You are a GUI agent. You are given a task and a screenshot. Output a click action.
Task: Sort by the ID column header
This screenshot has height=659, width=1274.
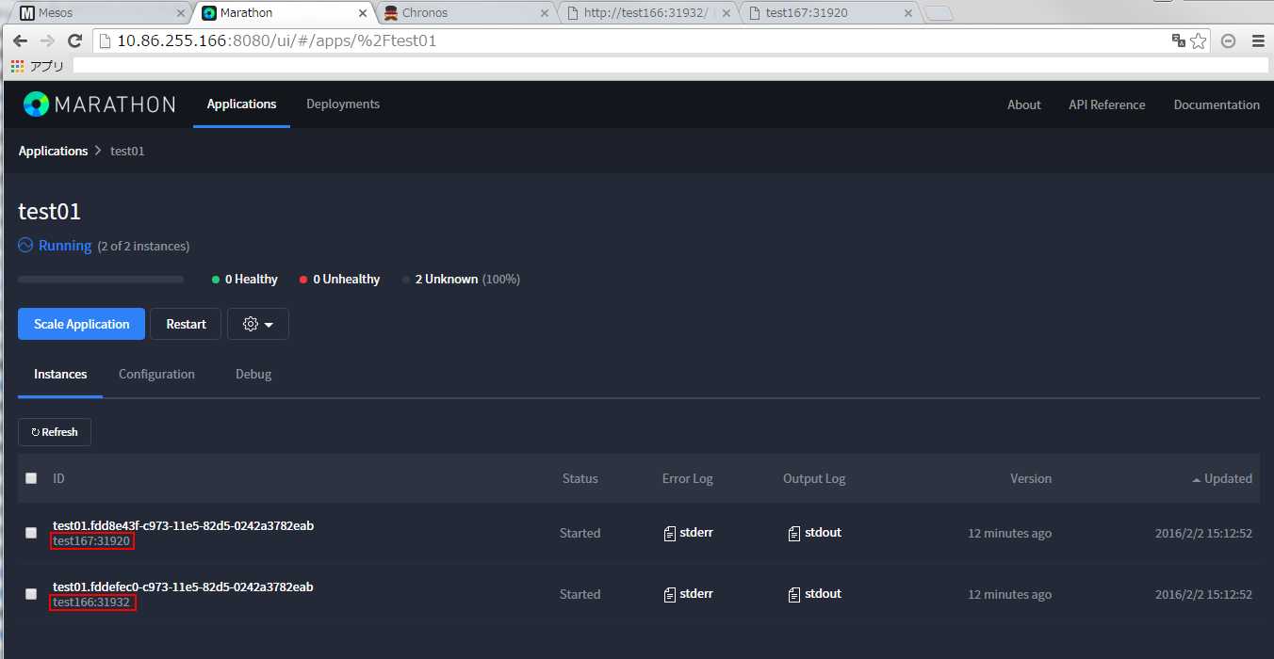tap(58, 478)
